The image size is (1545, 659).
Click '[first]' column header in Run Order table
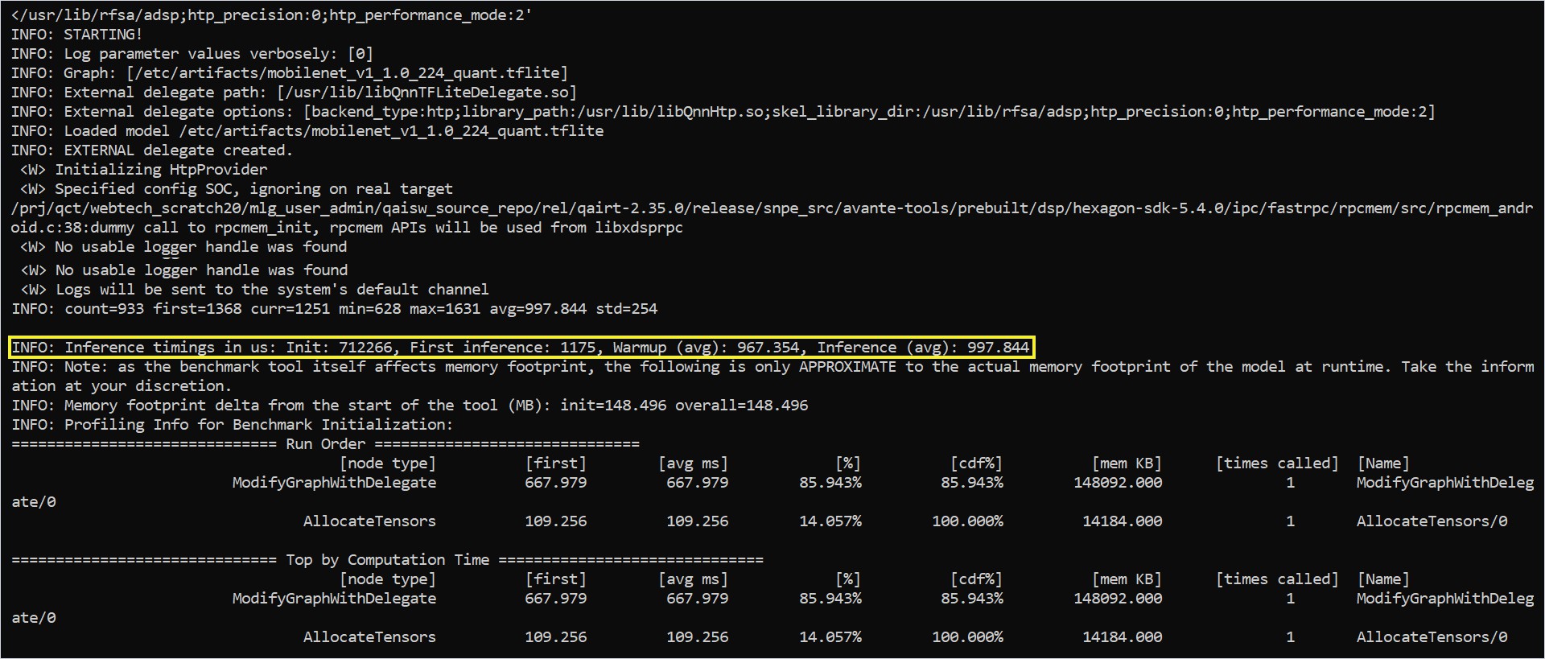(555, 463)
